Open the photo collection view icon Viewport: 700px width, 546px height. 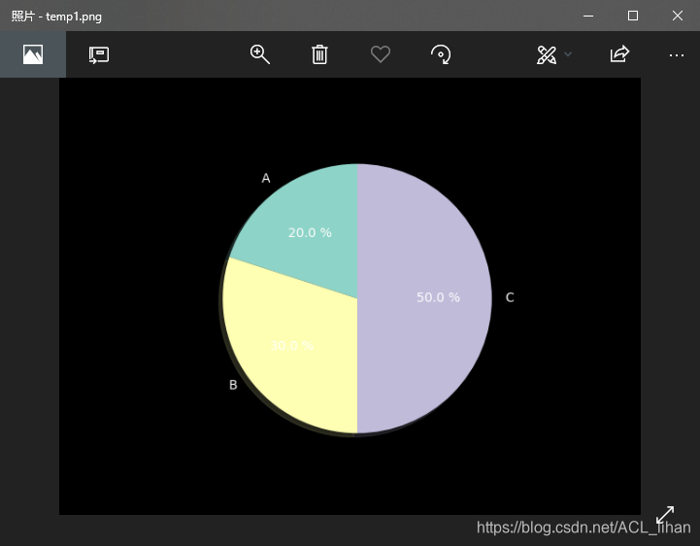[33, 54]
